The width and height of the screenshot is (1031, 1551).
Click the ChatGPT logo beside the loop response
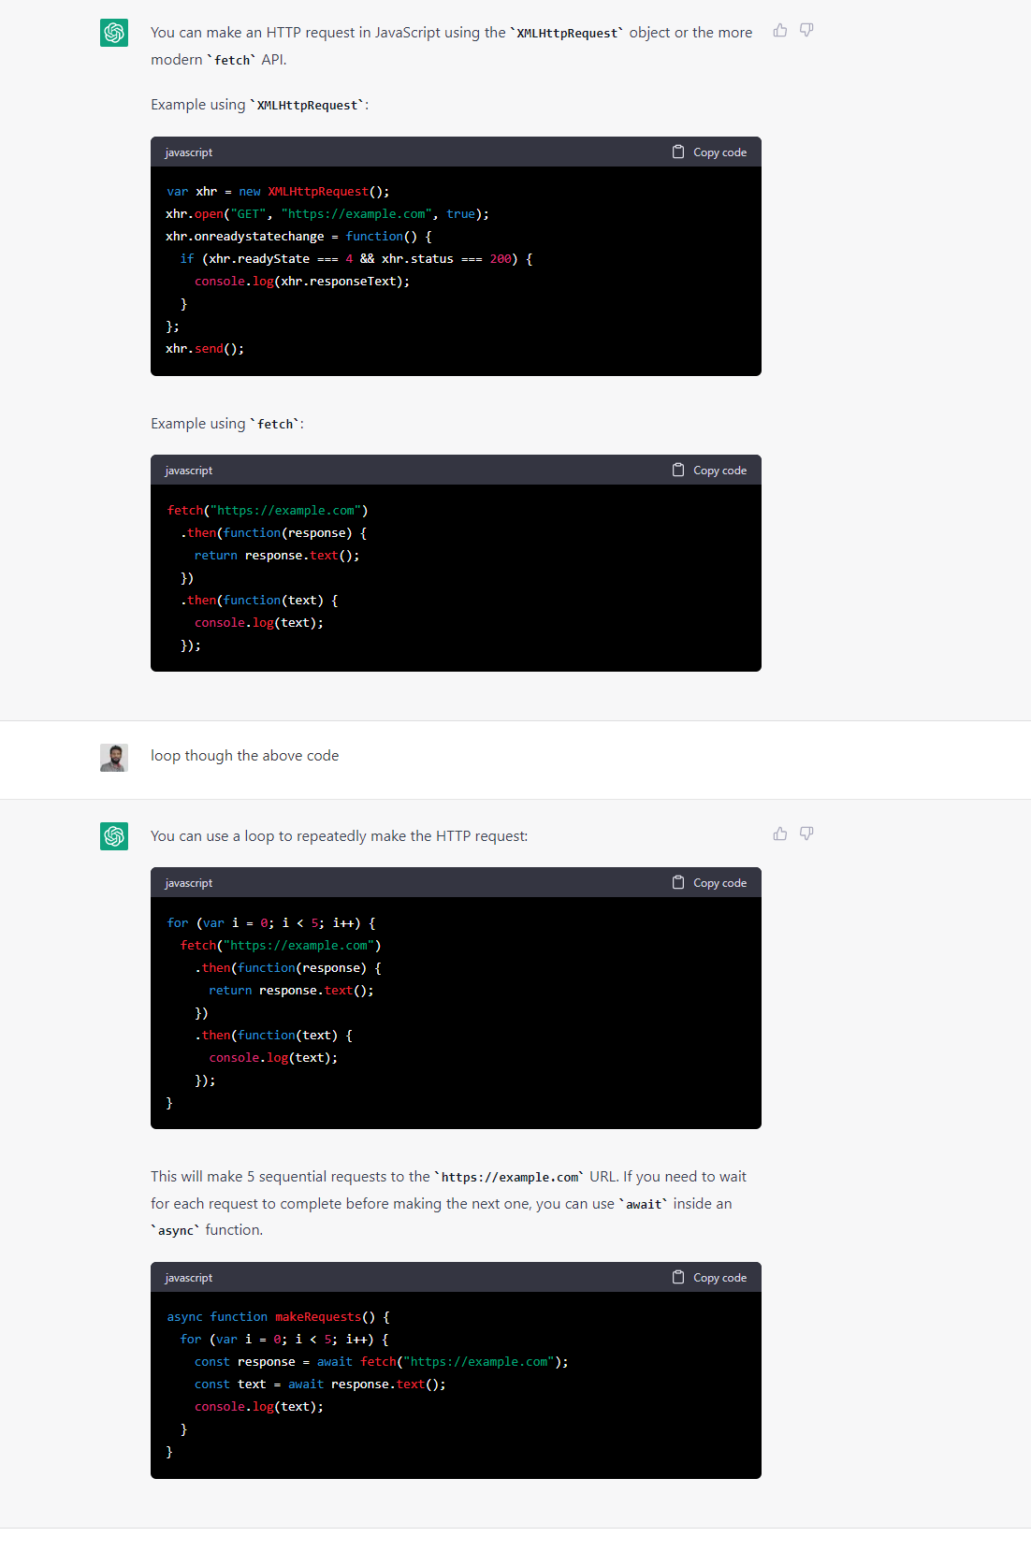(x=113, y=836)
